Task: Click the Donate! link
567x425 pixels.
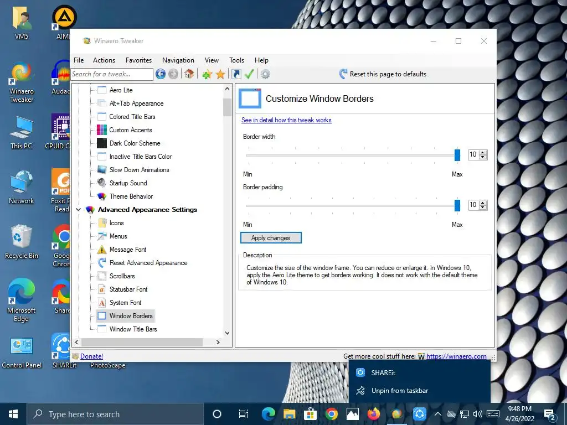Action: 91,356
